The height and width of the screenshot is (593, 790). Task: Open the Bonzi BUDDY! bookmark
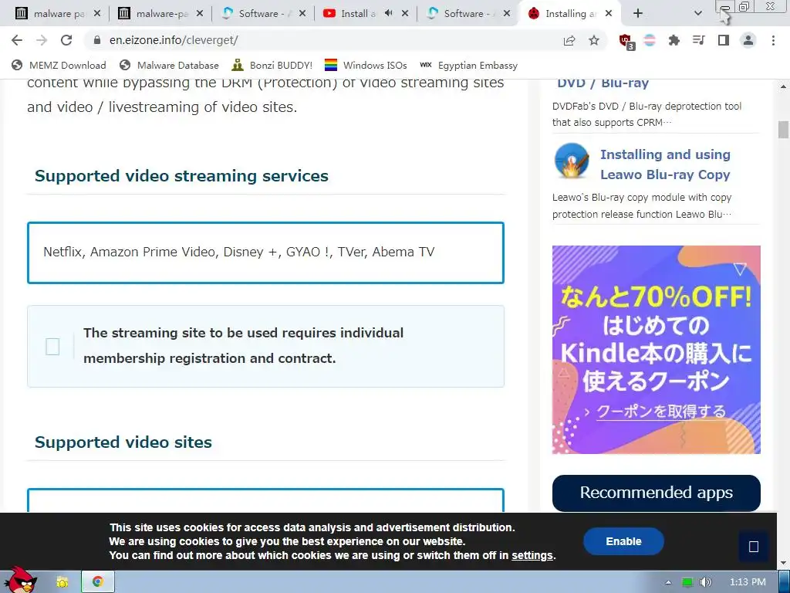point(272,65)
